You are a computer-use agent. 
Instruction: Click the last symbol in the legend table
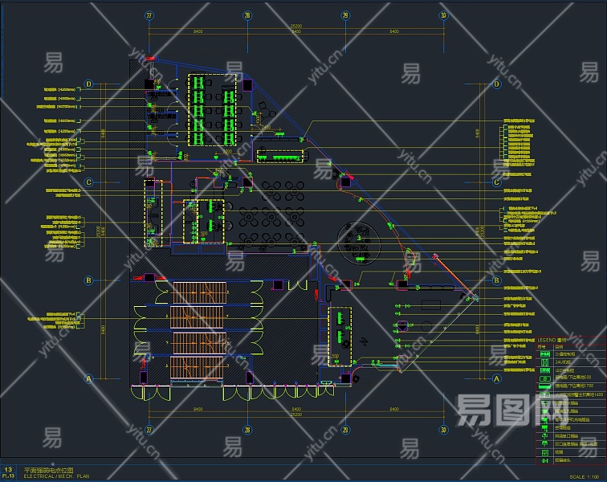(x=545, y=460)
